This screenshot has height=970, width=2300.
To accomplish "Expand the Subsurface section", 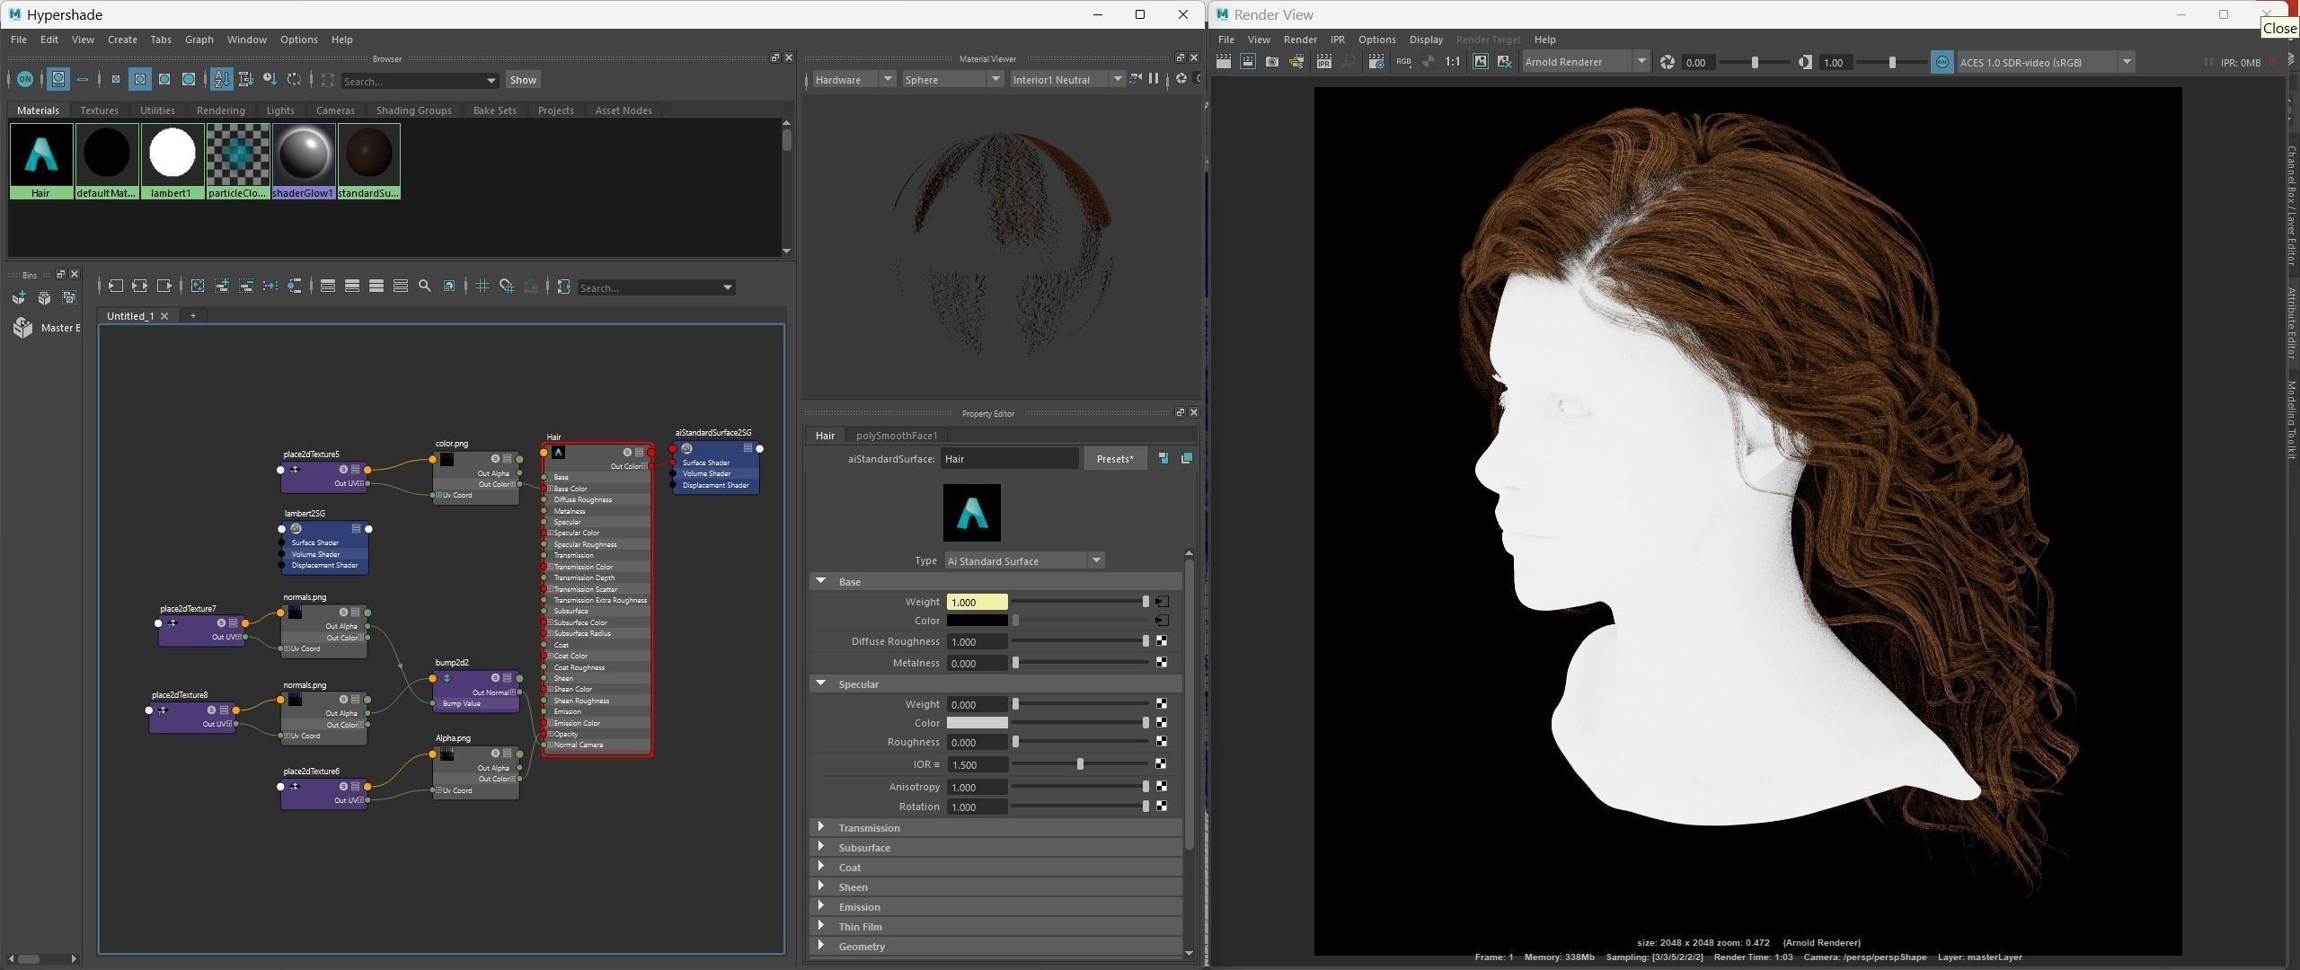I will pos(995,848).
